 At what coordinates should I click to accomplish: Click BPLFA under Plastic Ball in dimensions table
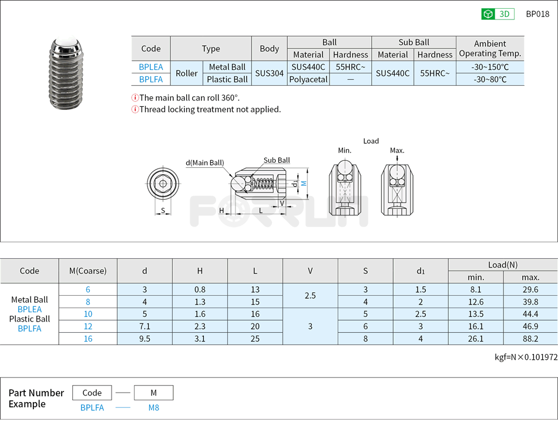(29, 329)
